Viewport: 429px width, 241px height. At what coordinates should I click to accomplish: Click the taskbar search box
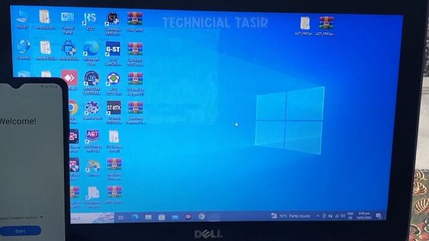click(x=92, y=218)
